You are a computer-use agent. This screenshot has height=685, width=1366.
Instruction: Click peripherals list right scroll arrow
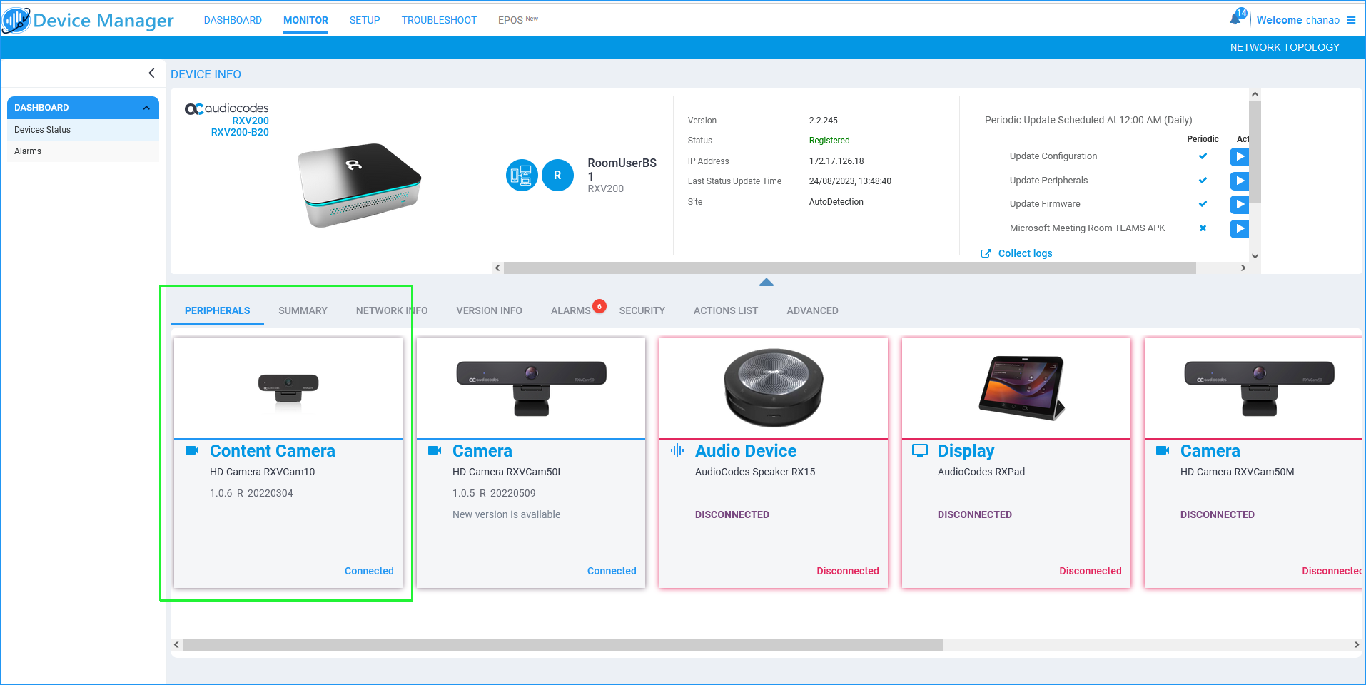pyautogui.click(x=1357, y=644)
